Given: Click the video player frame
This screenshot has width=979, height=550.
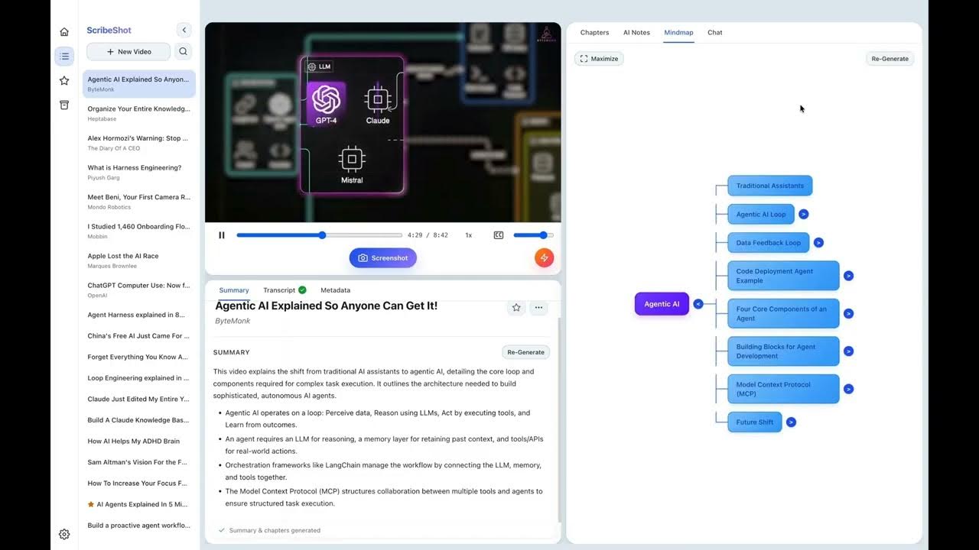Looking at the screenshot, I should point(383,122).
